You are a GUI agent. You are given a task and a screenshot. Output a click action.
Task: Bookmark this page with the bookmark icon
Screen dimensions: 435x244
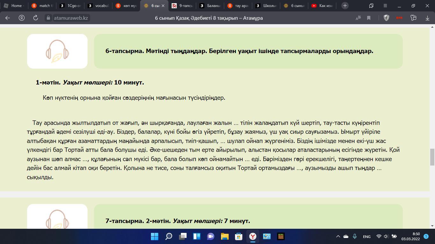[369, 18]
